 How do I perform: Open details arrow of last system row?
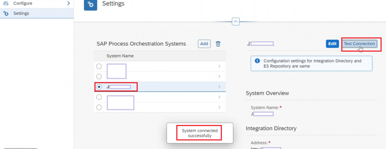[x=219, y=107]
